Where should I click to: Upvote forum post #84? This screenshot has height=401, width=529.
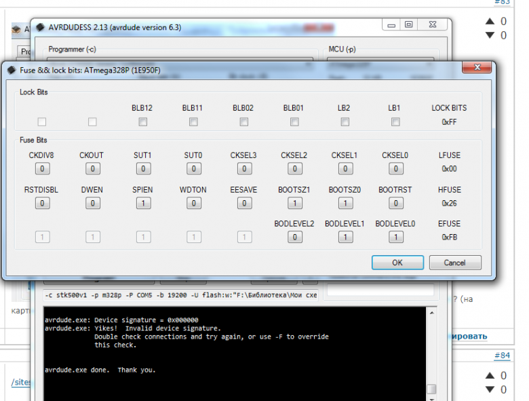(x=490, y=375)
